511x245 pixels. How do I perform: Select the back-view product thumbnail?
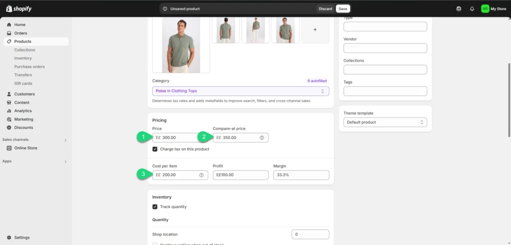click(226, 30)
